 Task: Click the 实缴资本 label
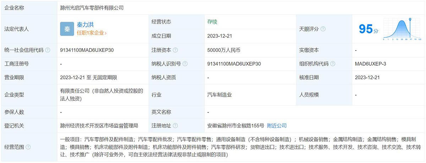click(309, 50)
